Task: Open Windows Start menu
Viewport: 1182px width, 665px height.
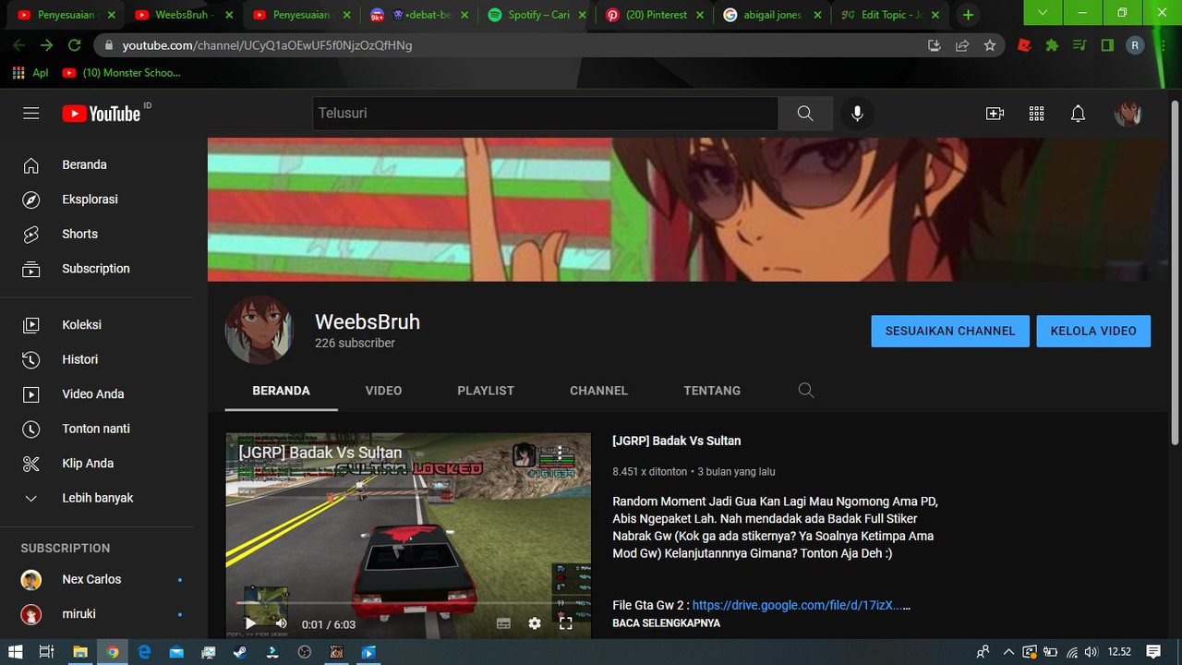Action: [x=15, y=652]
